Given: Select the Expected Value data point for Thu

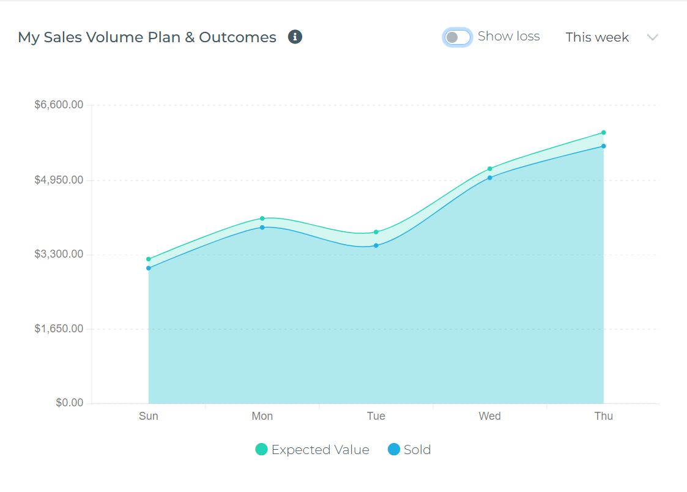Looking at the screenshot, I should coord(603,133).
